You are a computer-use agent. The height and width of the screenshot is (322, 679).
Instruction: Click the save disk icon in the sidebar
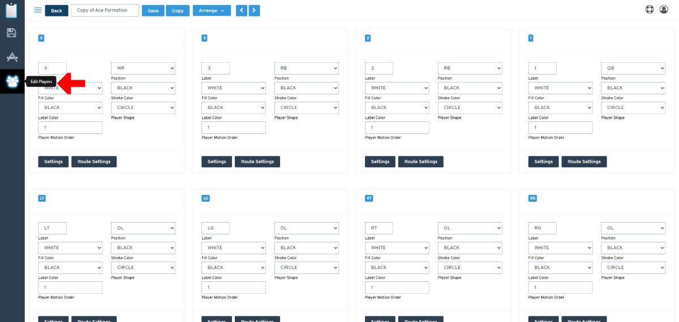pos(12,33)
